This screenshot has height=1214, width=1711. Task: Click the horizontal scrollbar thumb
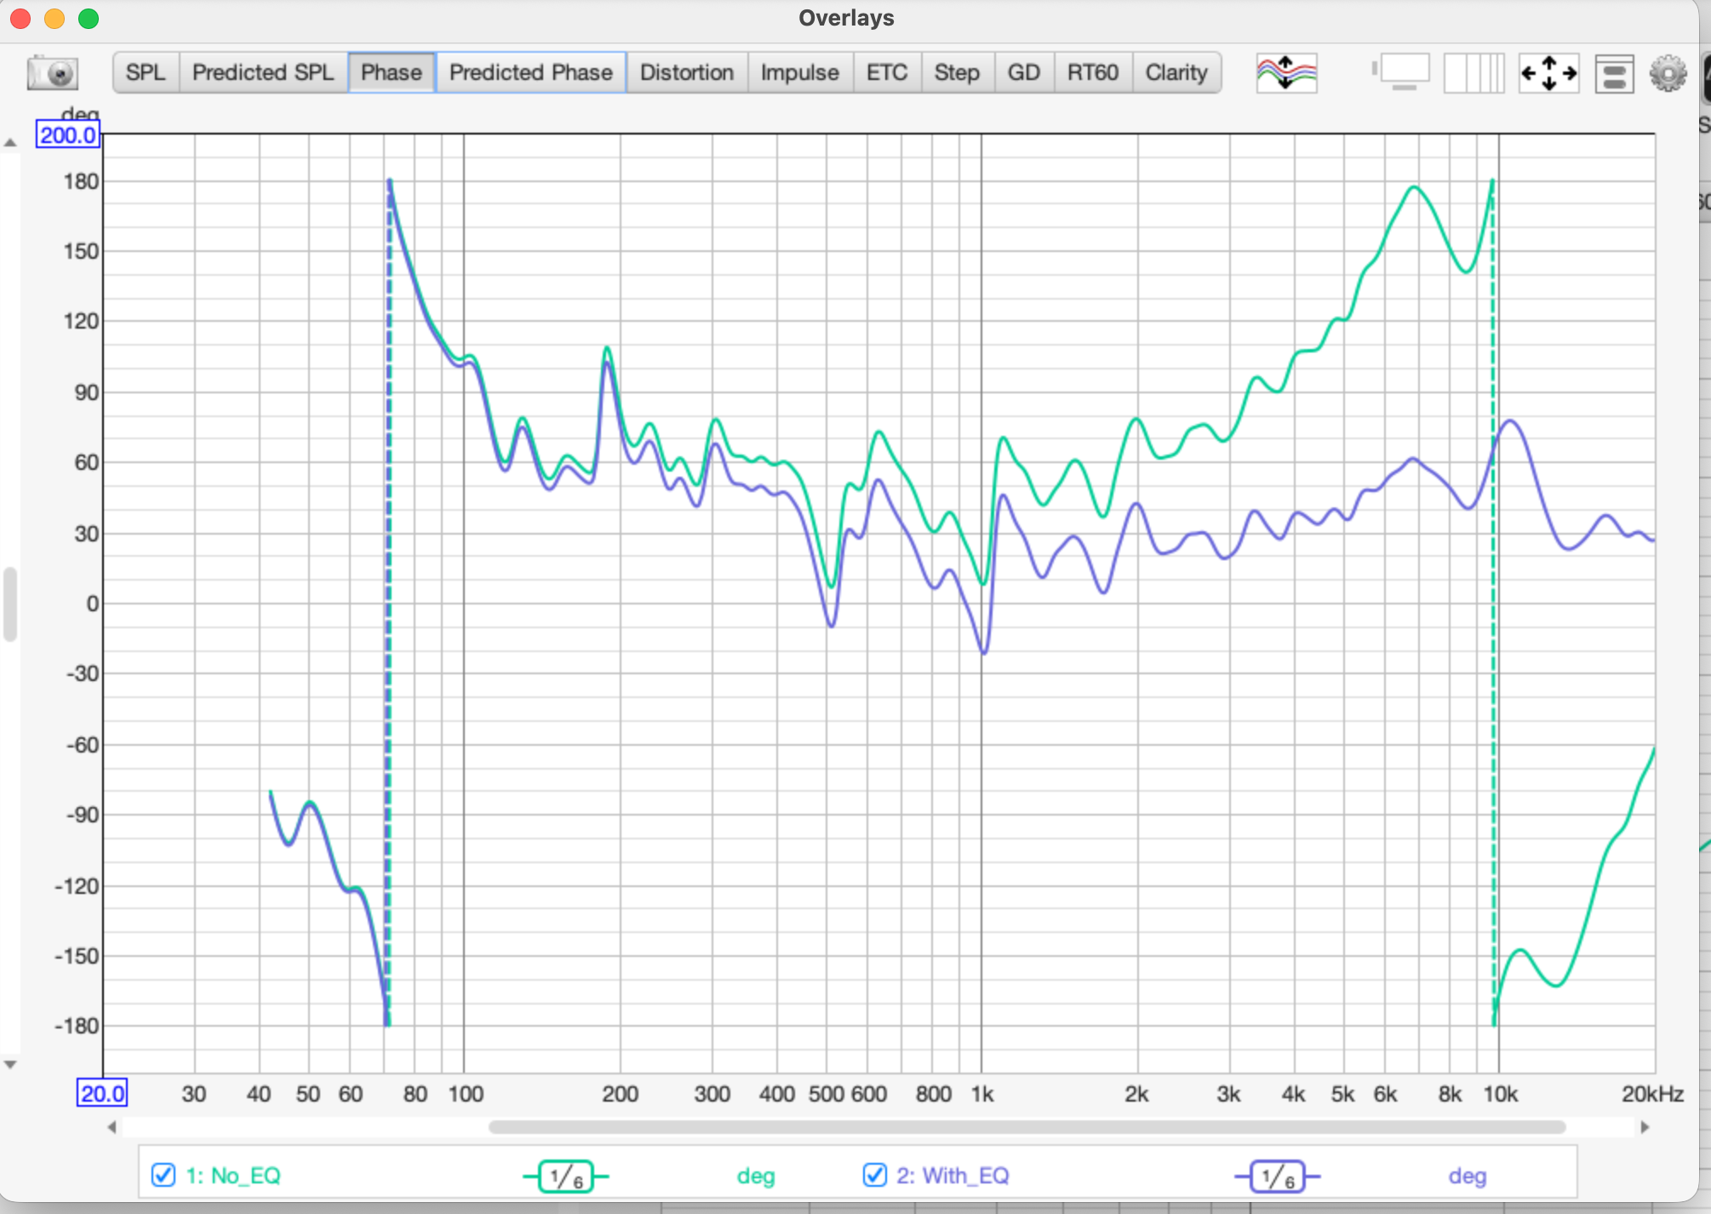coord(1027,1127)
